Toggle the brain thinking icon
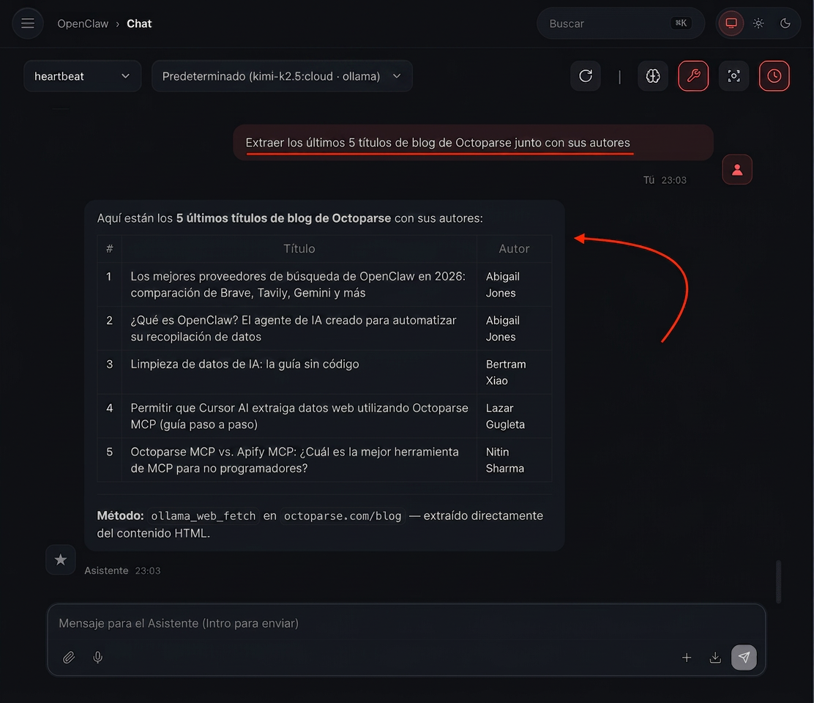 (652, 76)
